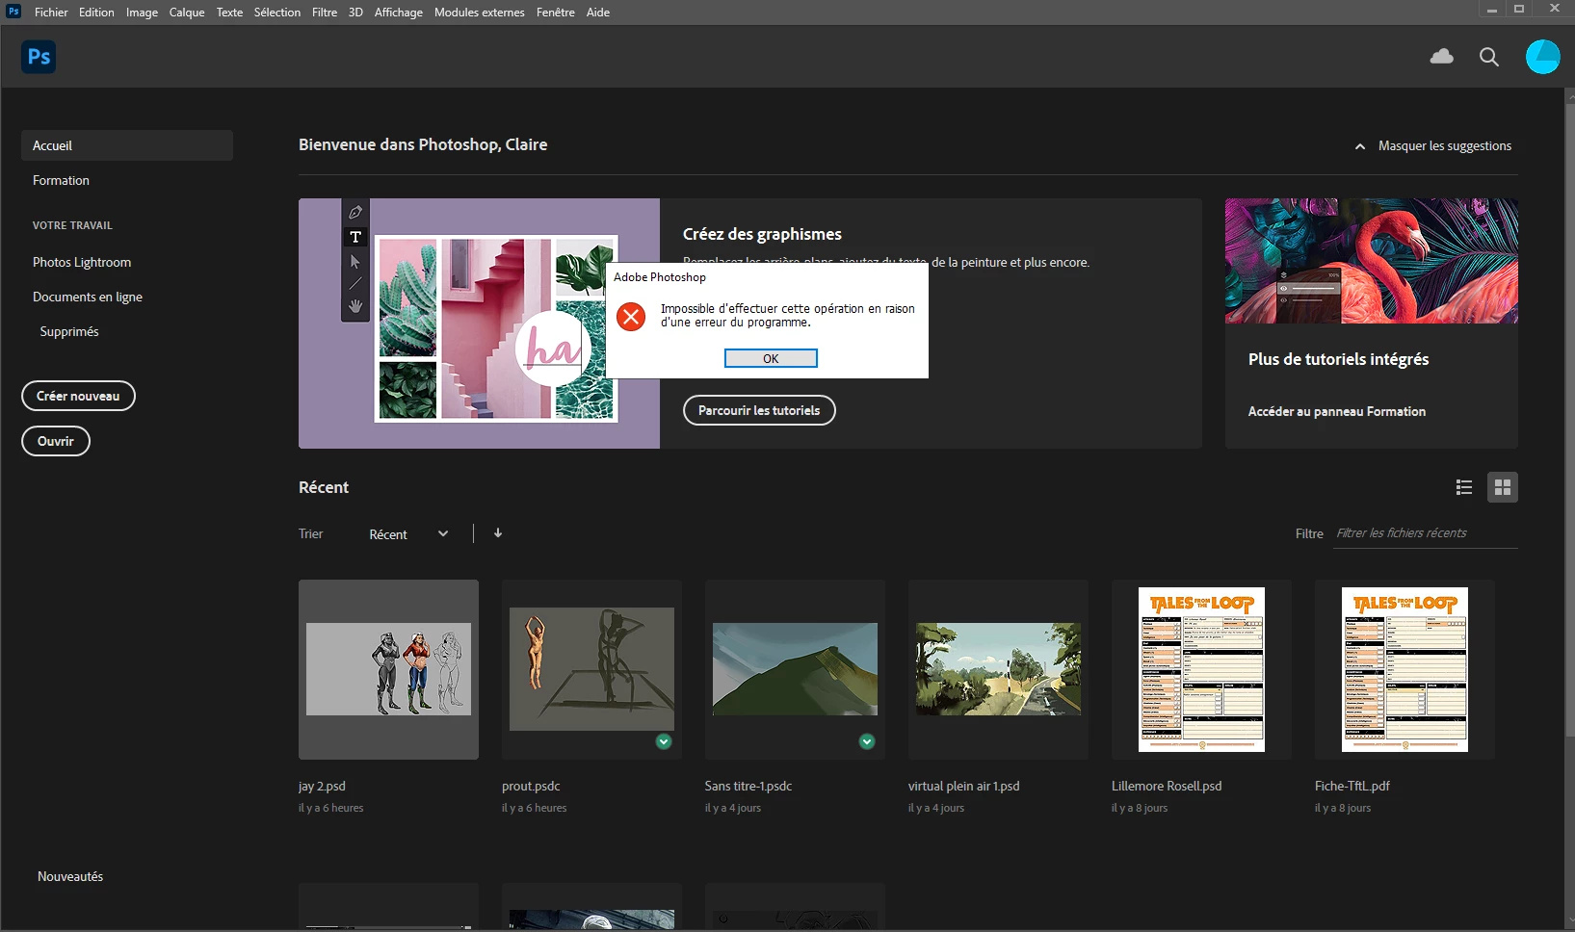Collapse suggestions with Masquer les suggestions
1575x932 pixels.
point(1433,146)
